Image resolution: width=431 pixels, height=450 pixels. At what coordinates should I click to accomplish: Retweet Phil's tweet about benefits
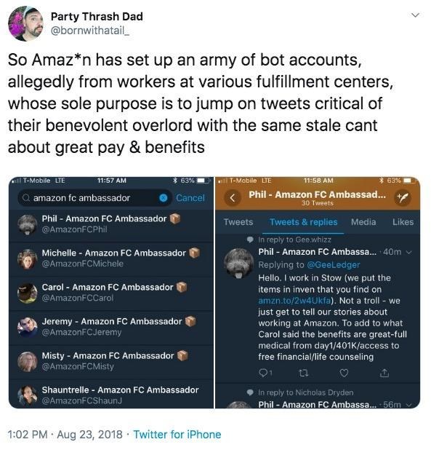304,373
